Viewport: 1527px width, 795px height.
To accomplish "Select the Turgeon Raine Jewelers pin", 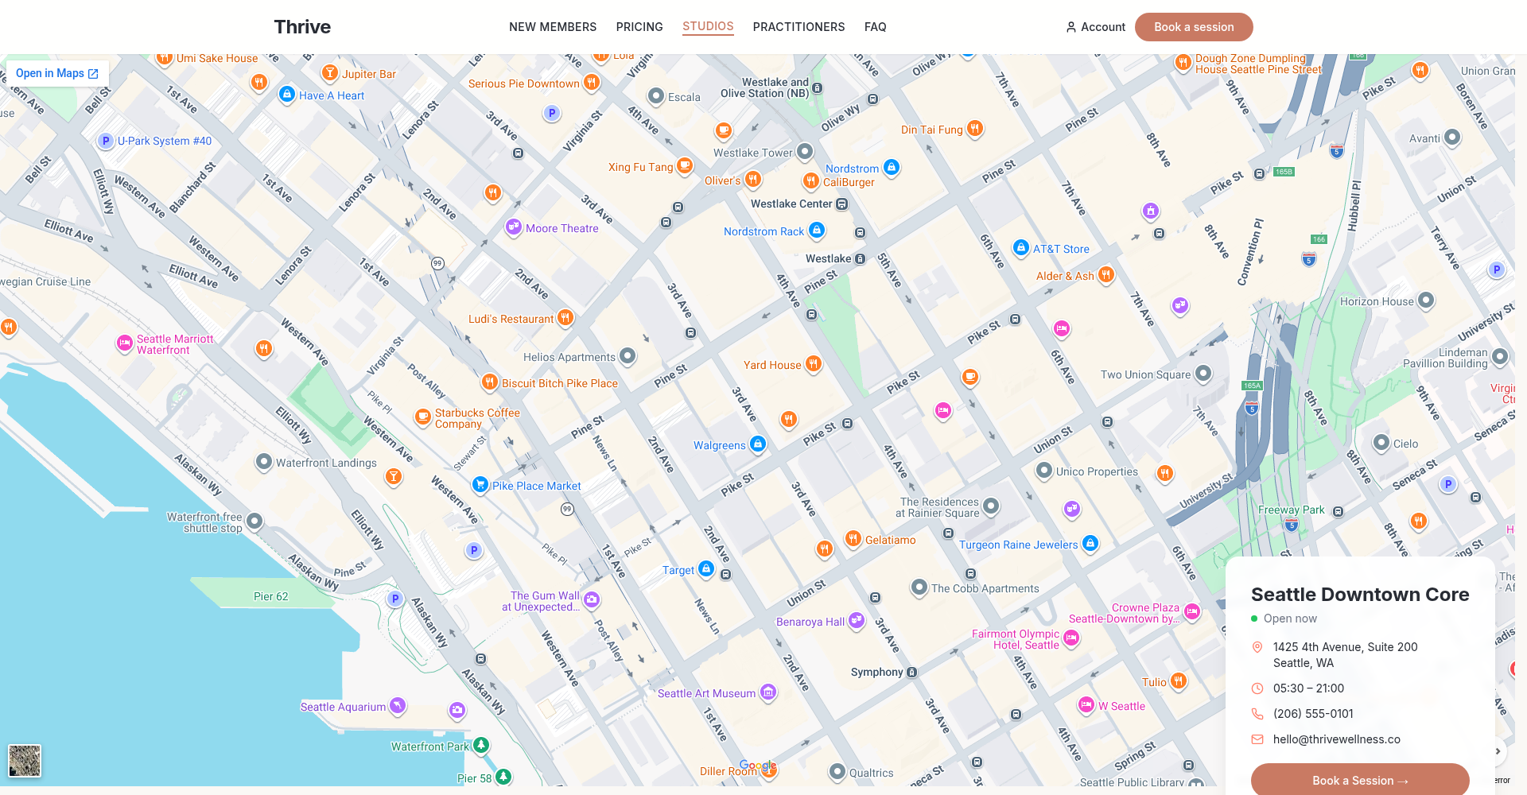I will [x=1090, y=543].
